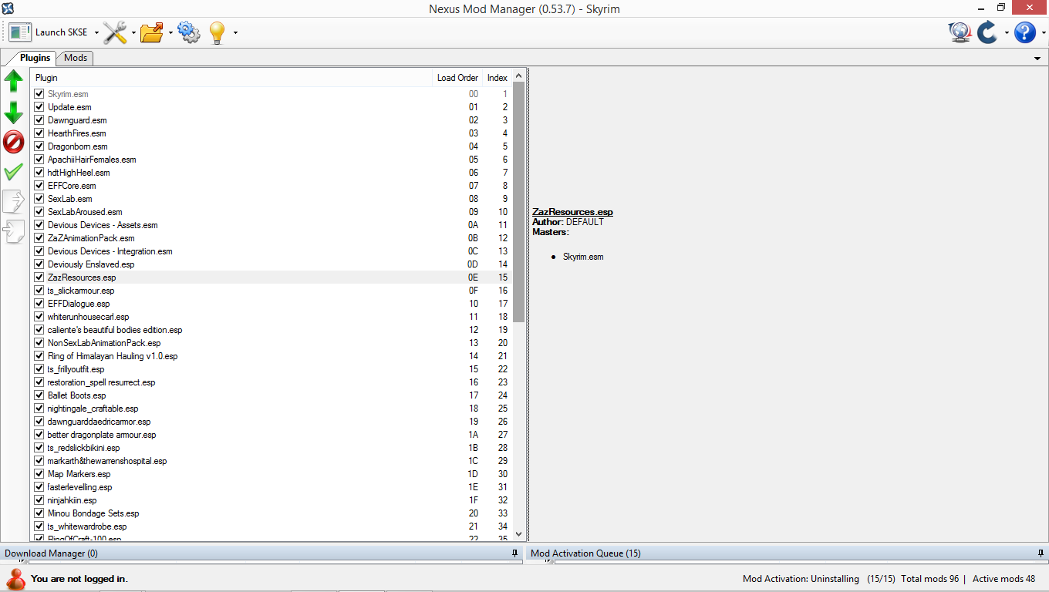The height and width of the screenshot is (592, 1049).
Task: Move plugin up with green arrow
Action: (x=14, y=81)
